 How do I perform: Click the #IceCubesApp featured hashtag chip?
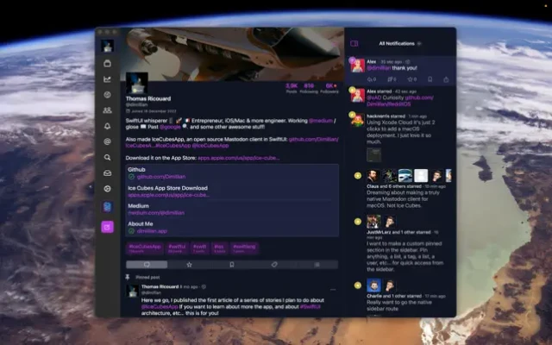click(x=143, y=248)
